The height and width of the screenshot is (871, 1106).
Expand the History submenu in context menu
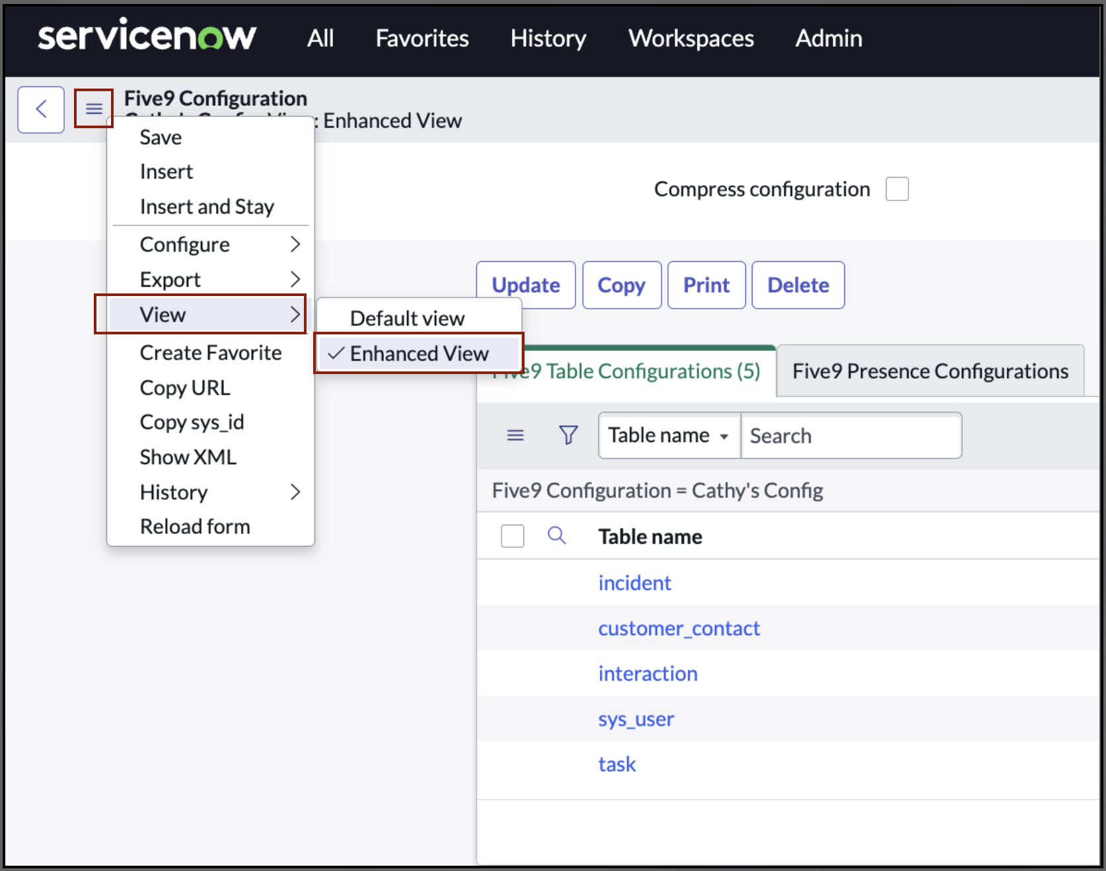click(x=210, y=492)
